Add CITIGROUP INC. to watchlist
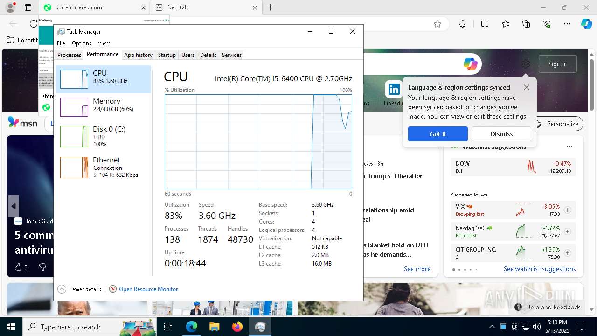Image resolution: width=597 pixels, height=336 pixels. (x=568, y=253)
